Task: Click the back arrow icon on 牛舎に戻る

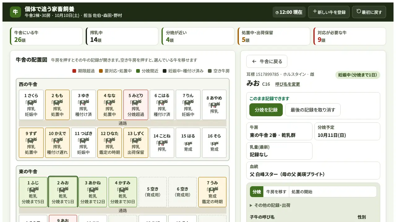Action: tap(254, 61)
